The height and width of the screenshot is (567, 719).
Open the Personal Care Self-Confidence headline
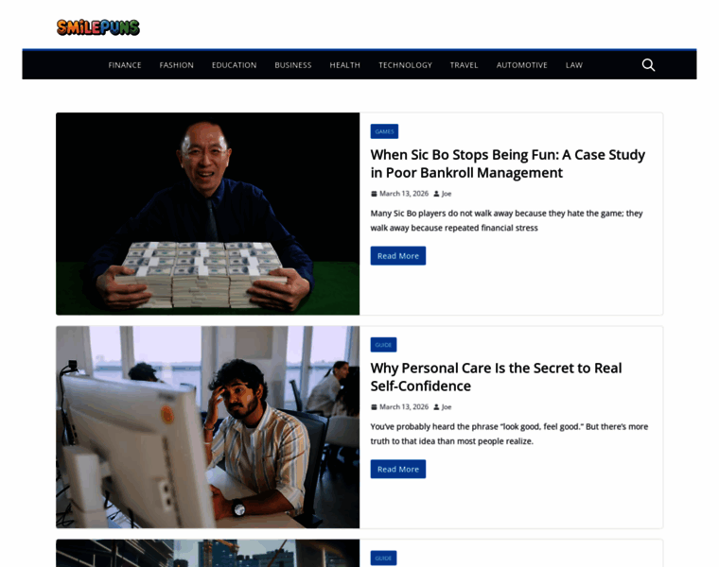(x=496, y=377)
